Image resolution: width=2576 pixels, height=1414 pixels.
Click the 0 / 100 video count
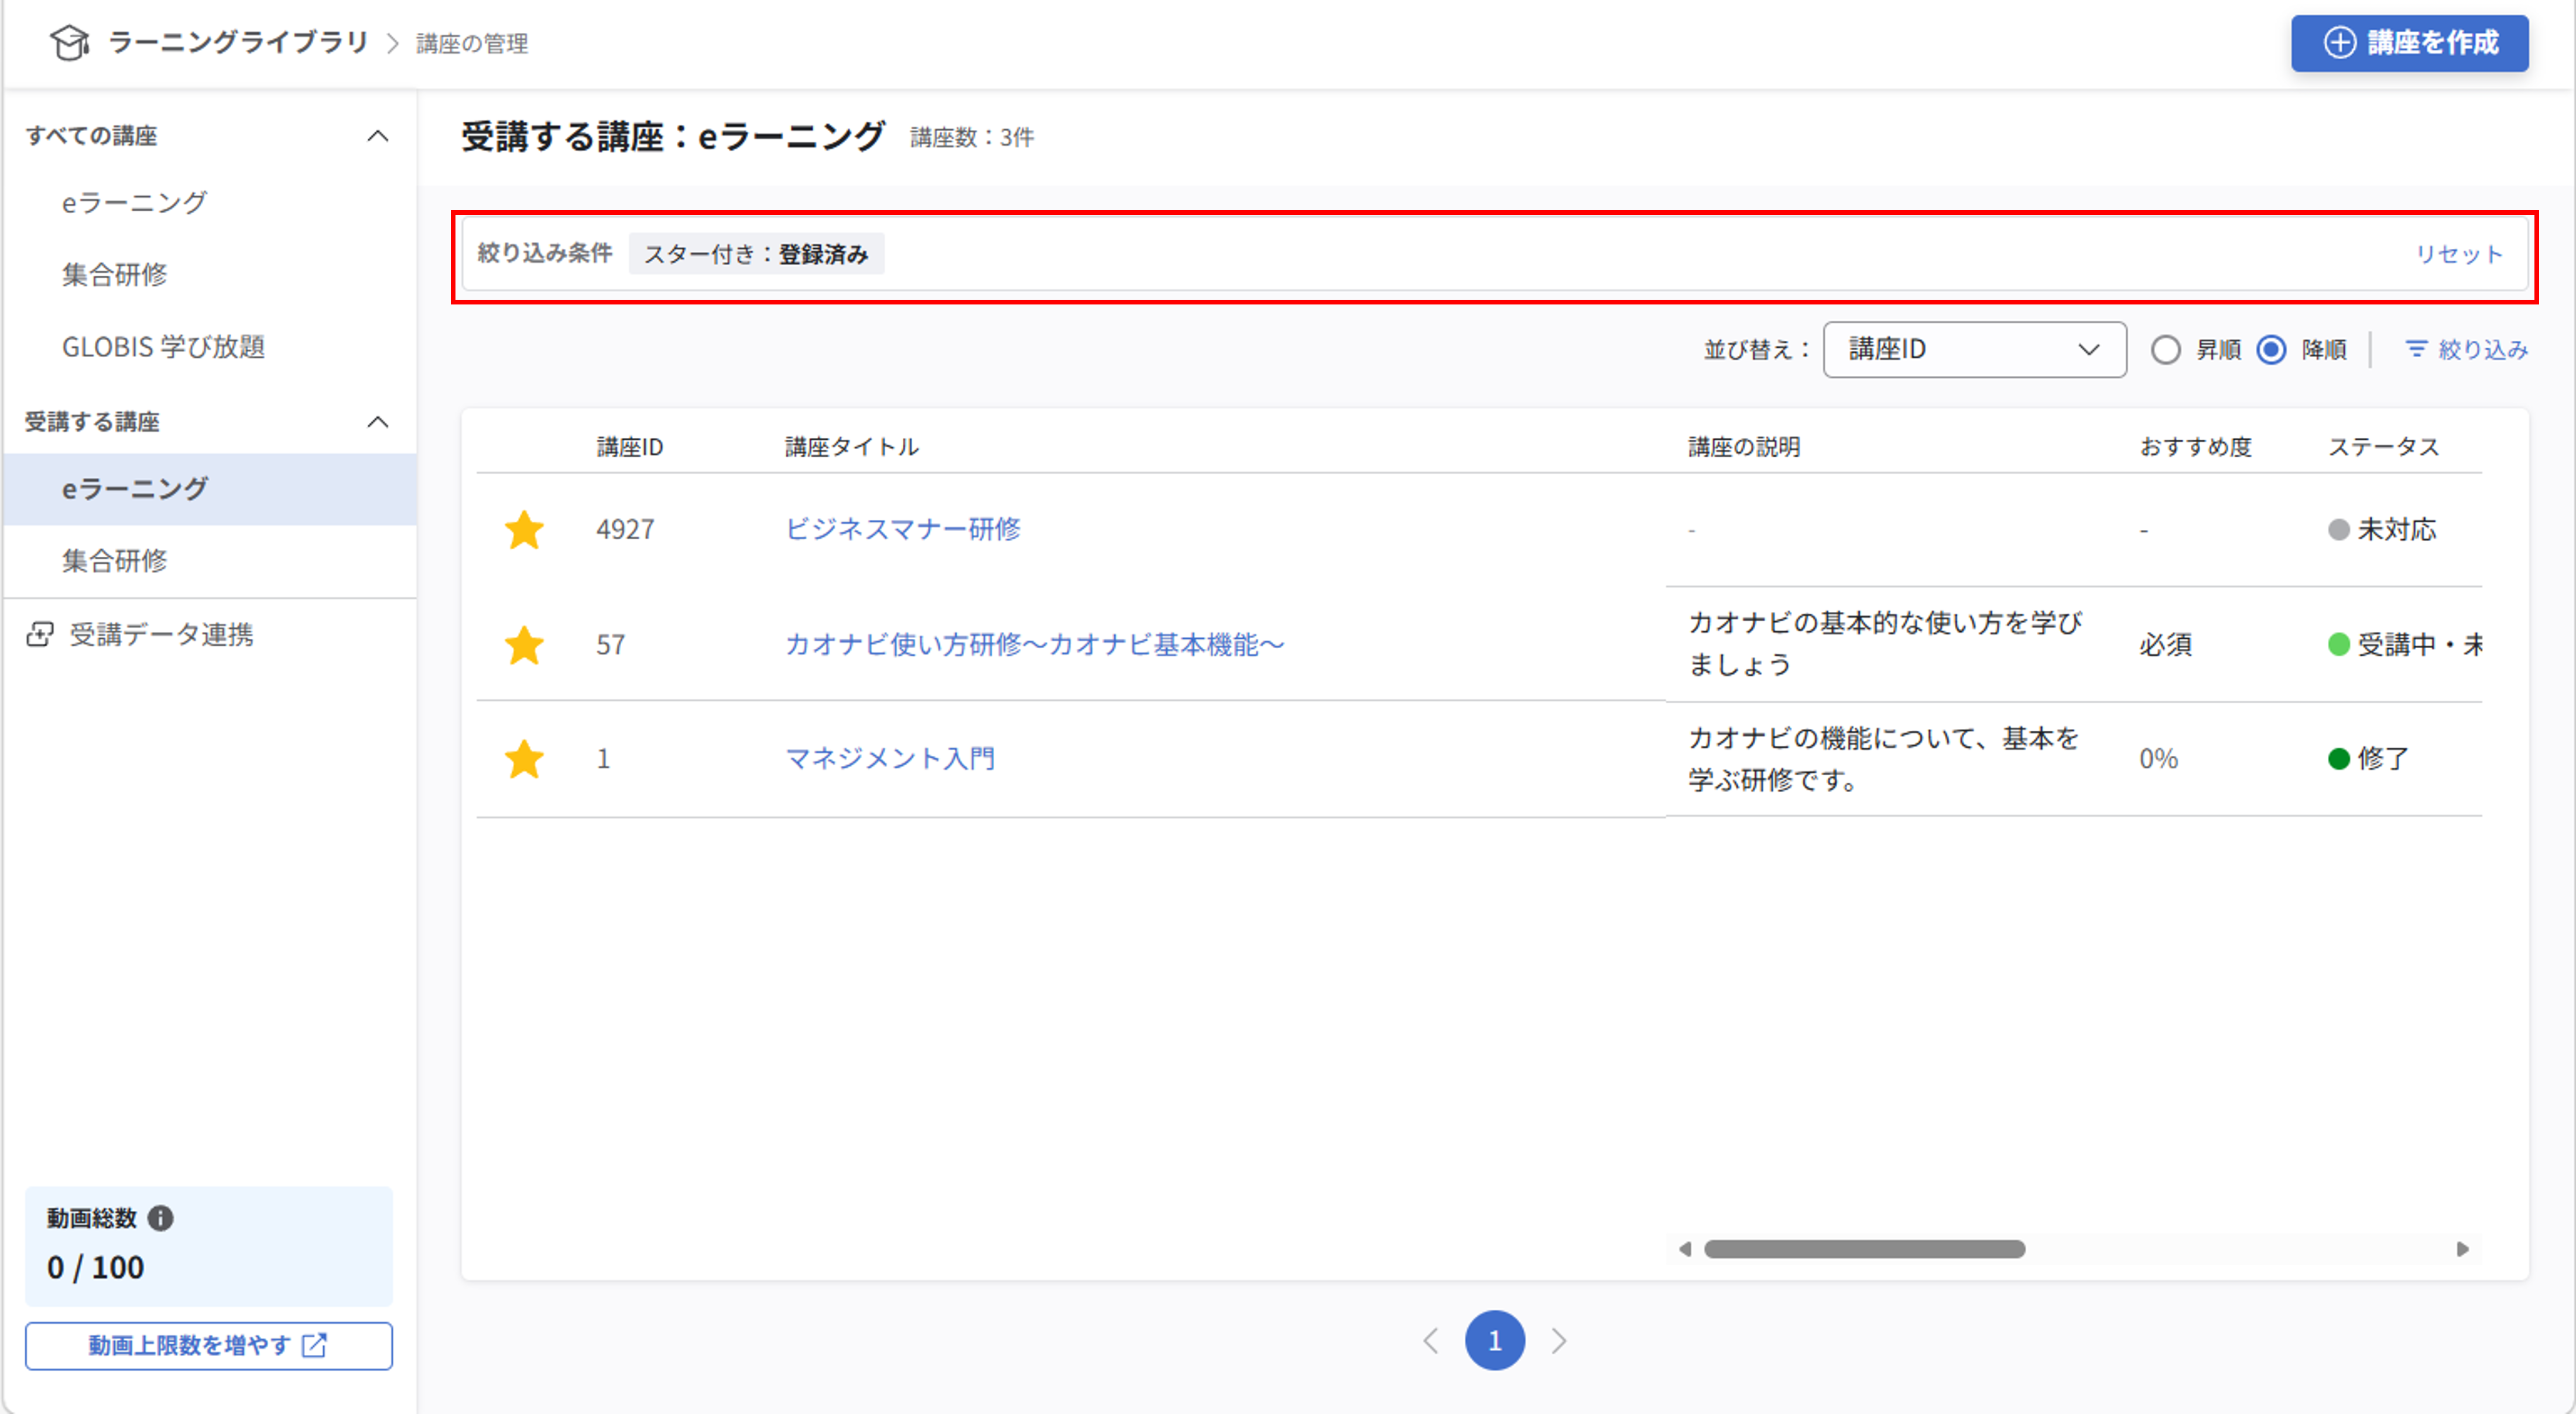coord(96,1267)
